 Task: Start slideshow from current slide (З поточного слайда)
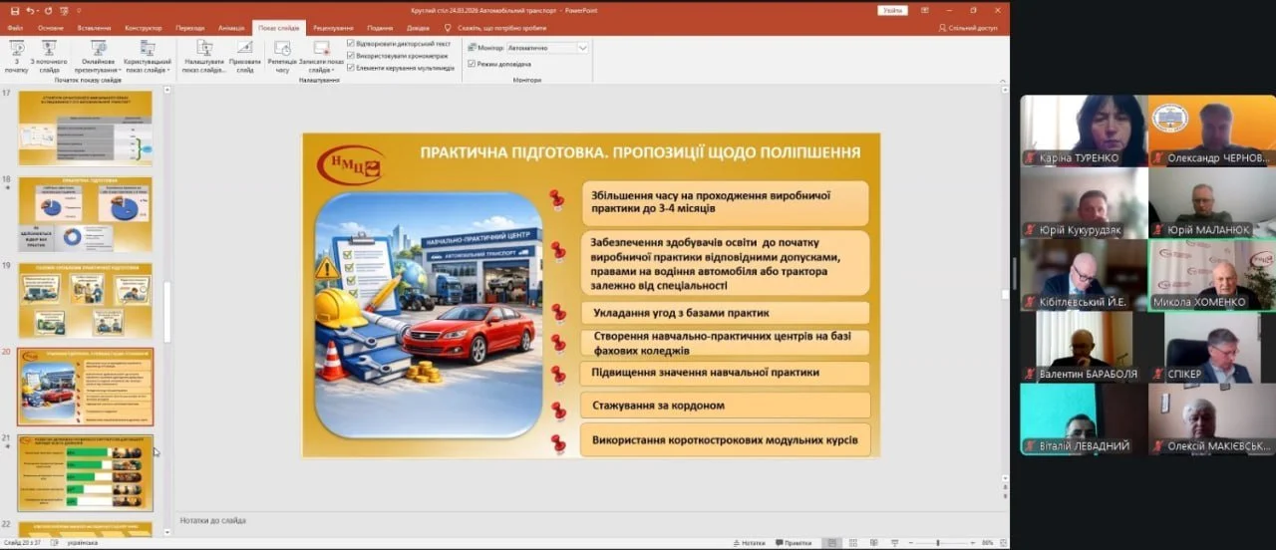coord(49,57)
